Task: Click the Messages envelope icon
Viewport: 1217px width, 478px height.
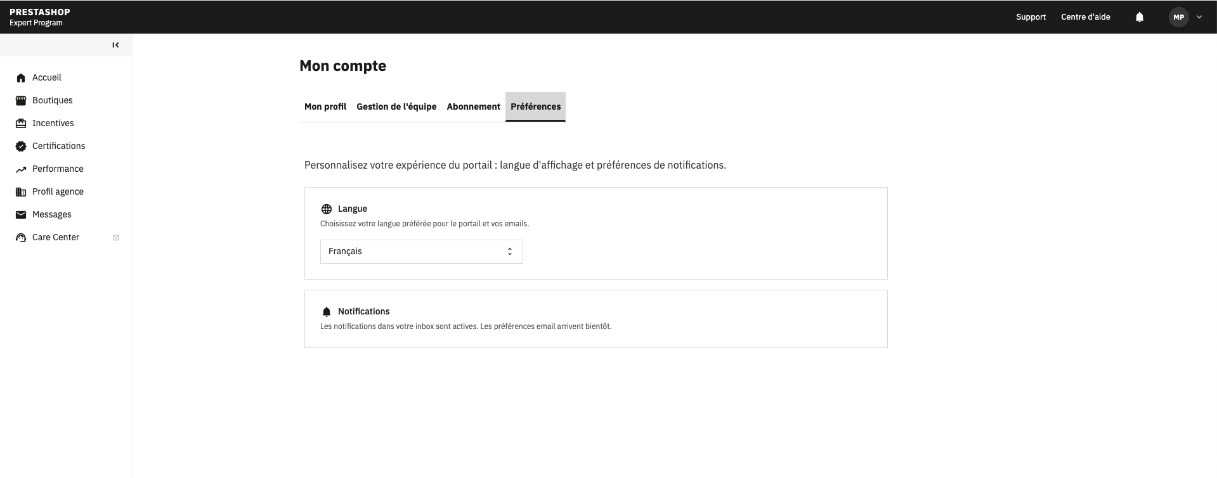Action: click(21, 215)
